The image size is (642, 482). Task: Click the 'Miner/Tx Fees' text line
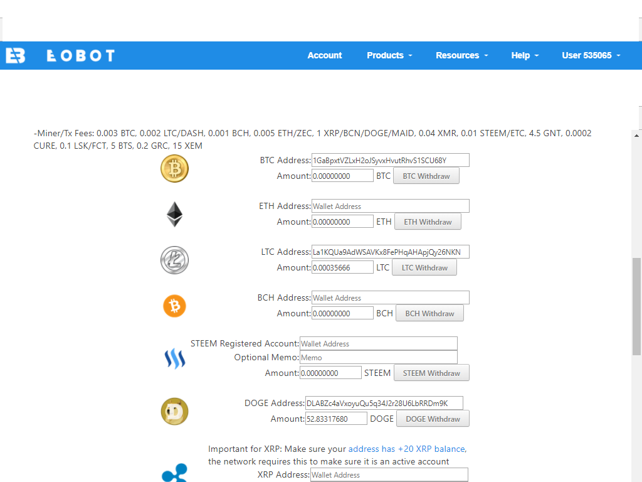[x=312, y=139]
